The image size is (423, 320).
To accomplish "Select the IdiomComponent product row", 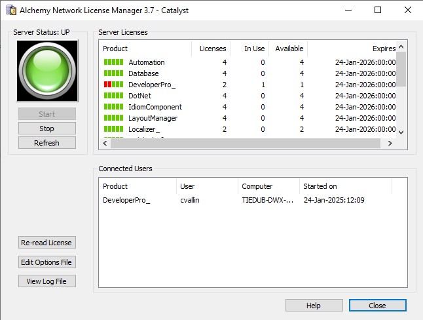I will pyautogui.click(x=248, y=107).
